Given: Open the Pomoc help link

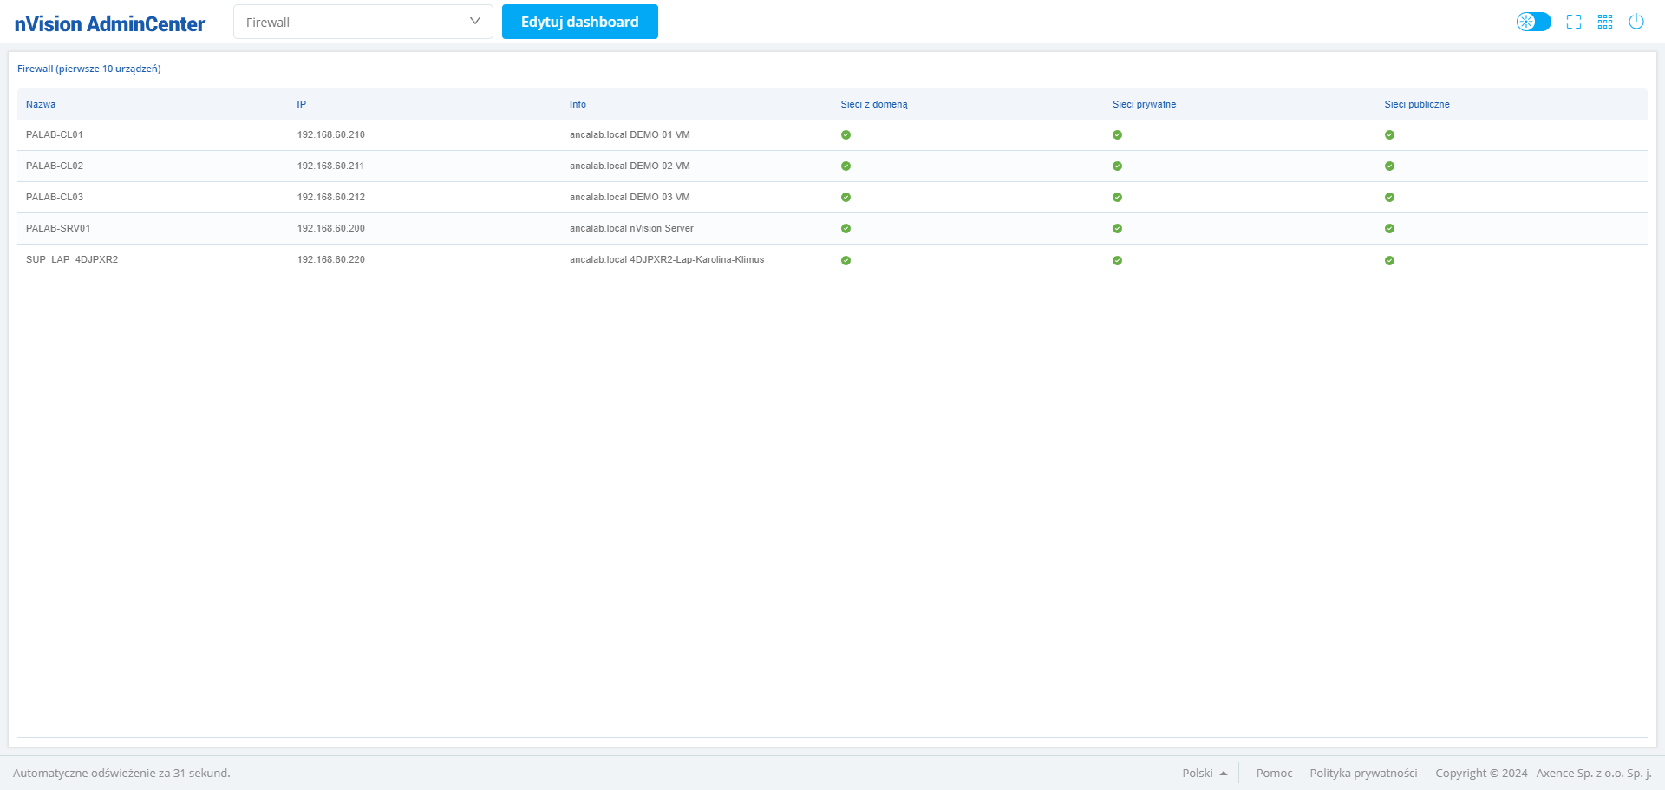Looking at the screenshot, I should pos(1274,773).
